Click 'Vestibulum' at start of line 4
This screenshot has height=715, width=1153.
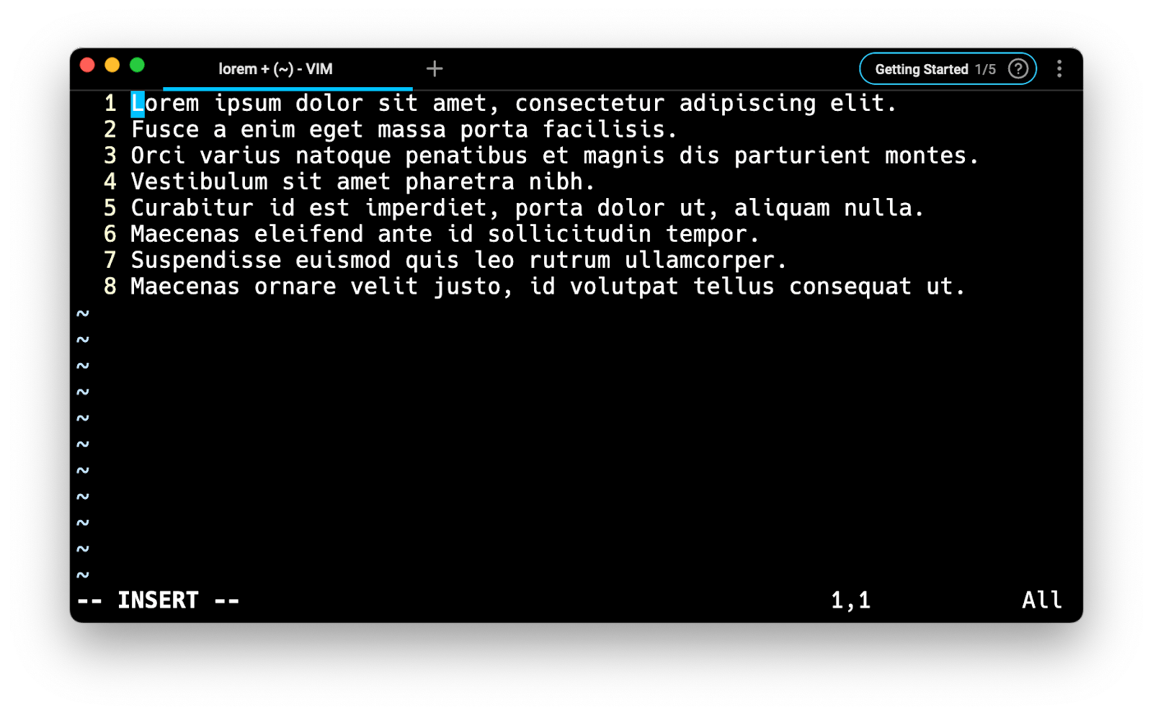pos(199,181)
